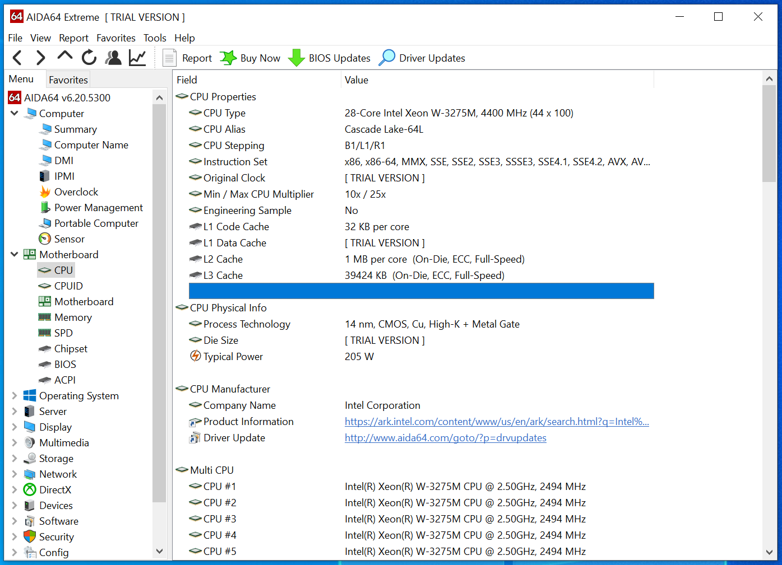Click the main panel scroll down arrow
The height and width of the screenshot is (565, 782).
click(x=769, y=552)
